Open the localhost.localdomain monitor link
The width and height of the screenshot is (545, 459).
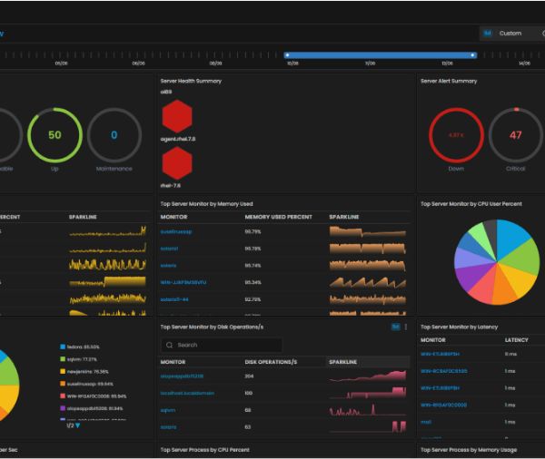point(188,393)
